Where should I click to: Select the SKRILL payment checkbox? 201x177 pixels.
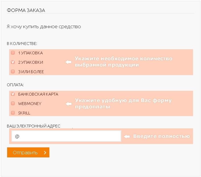click(13, 113)
